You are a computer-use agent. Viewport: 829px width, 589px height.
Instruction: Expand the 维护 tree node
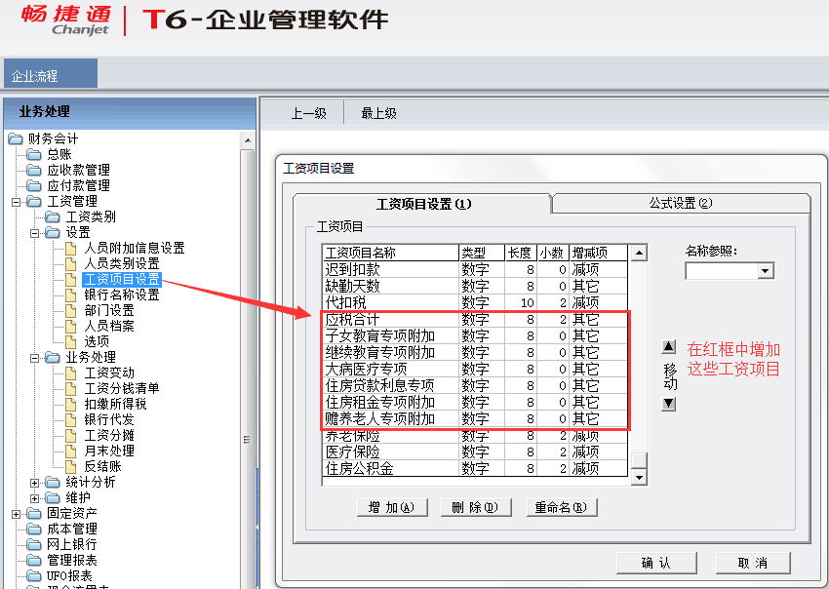34,498
